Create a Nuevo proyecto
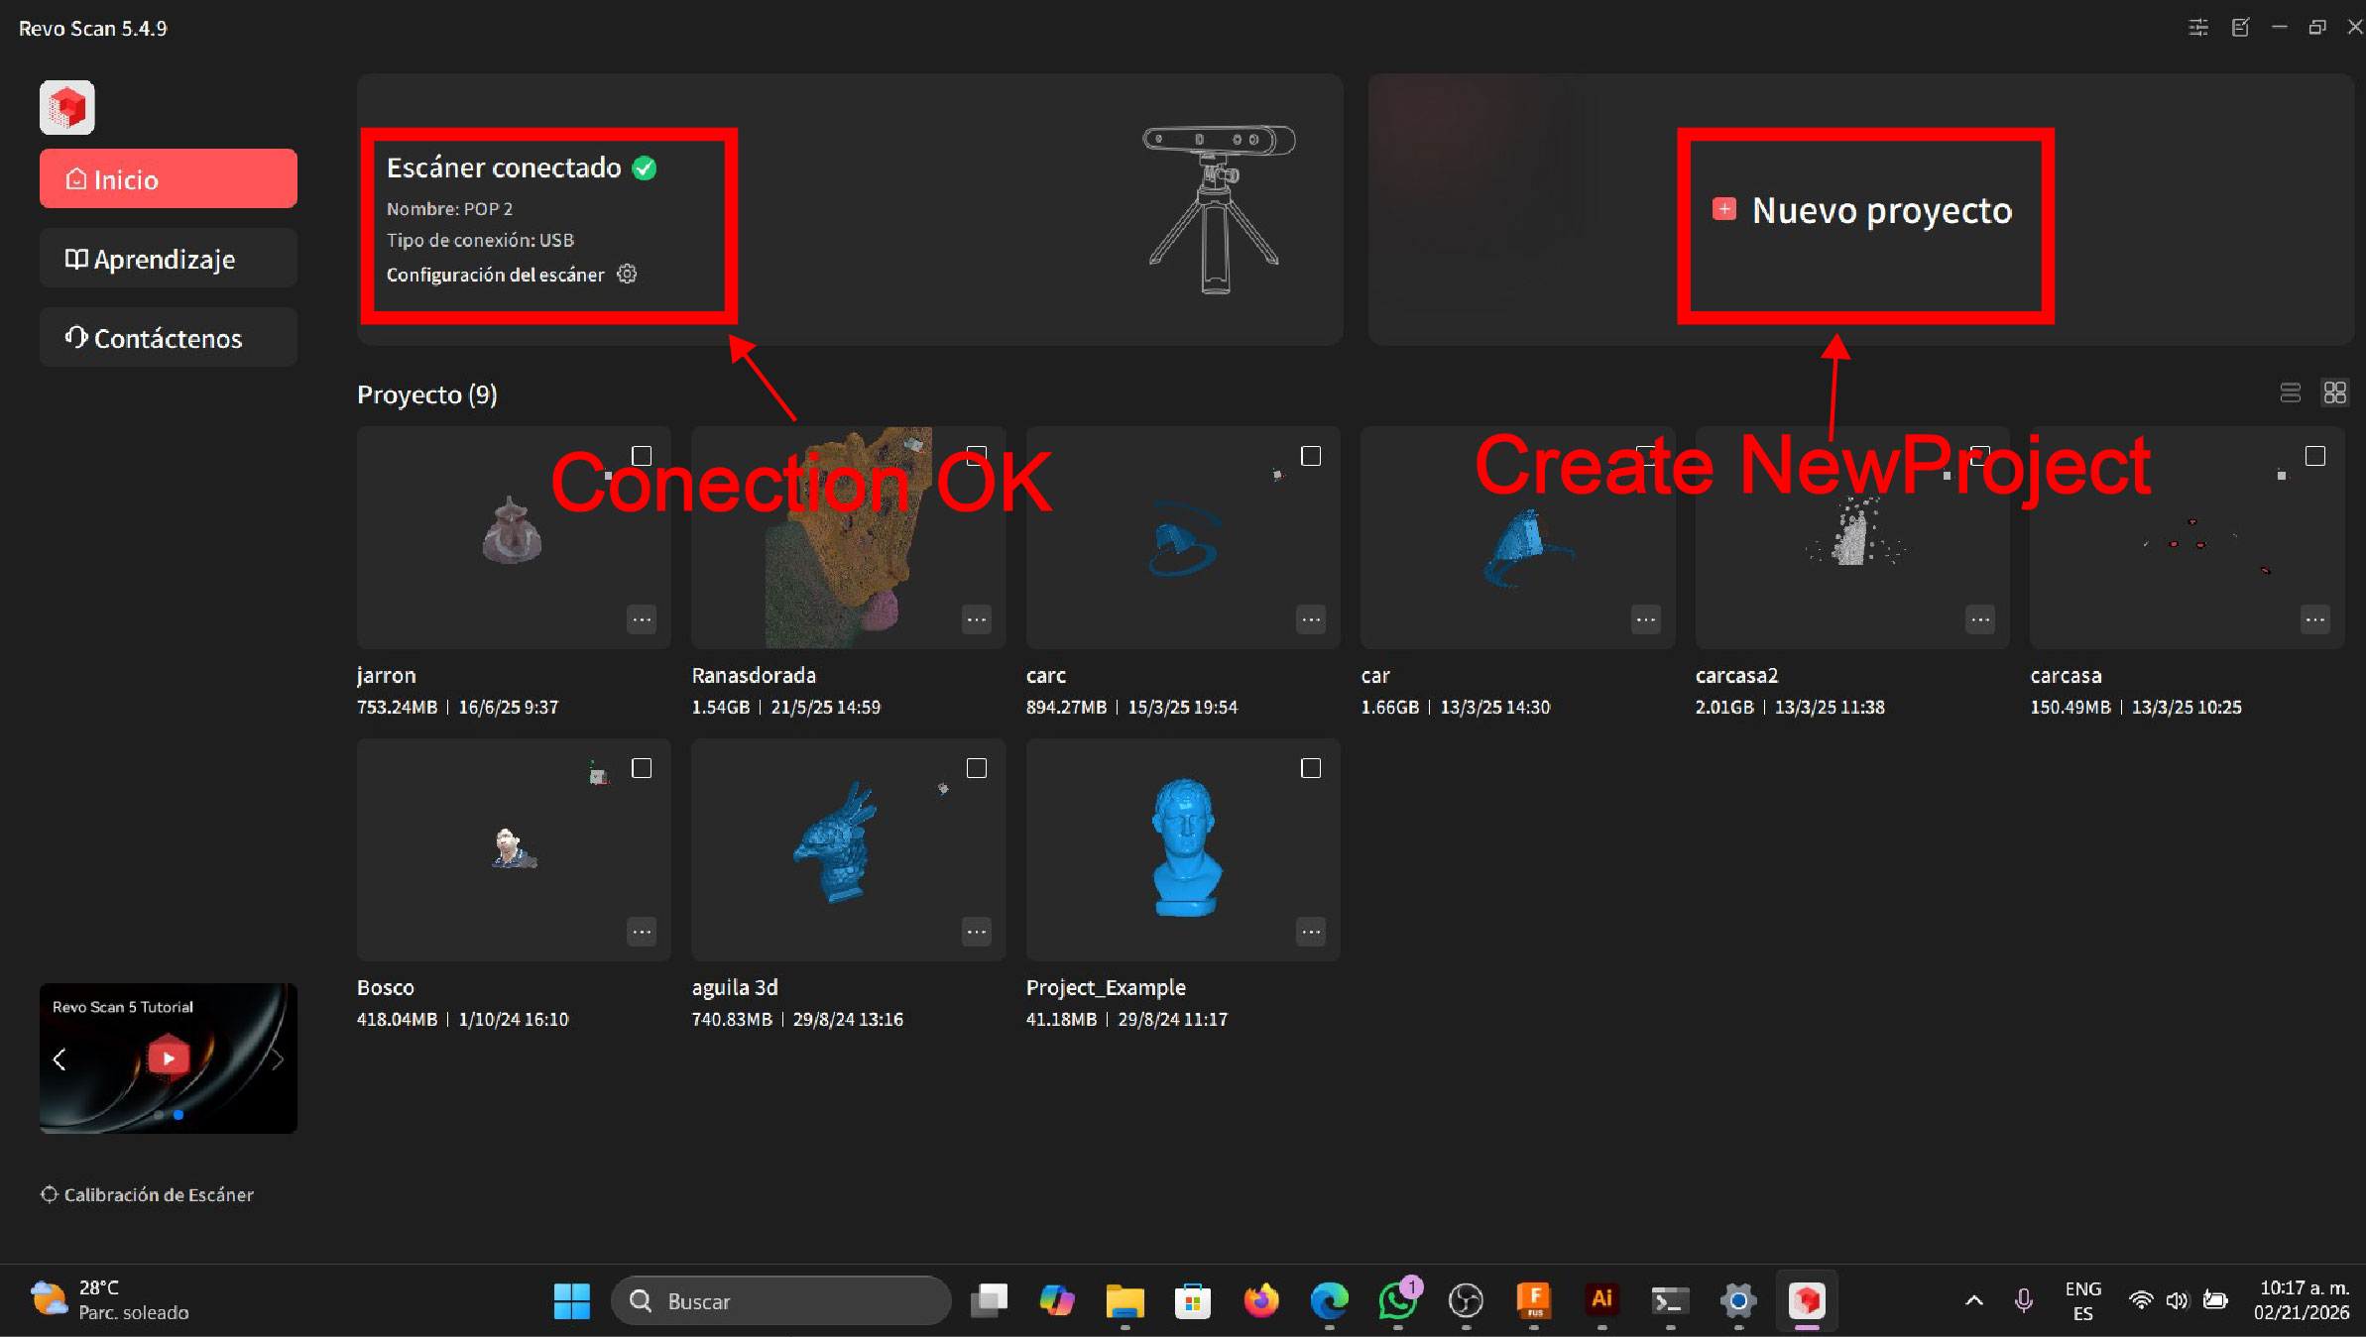2366x1337 pixels. pyautogui.click(x=1864, y=210)
